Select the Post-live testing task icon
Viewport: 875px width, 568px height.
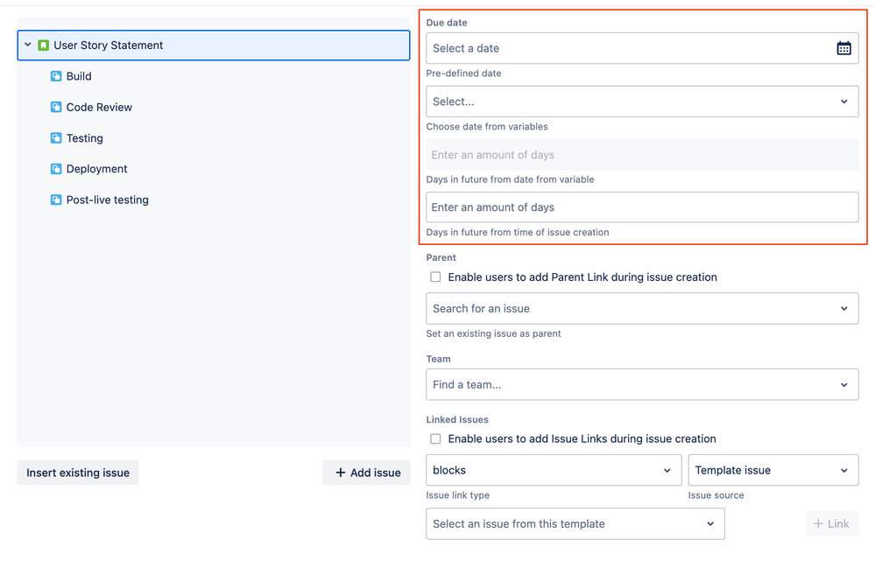coord(54,199)
